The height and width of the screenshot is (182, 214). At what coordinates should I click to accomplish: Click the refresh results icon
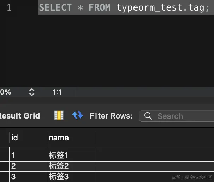pyautogui.click(x=77, y=115)
